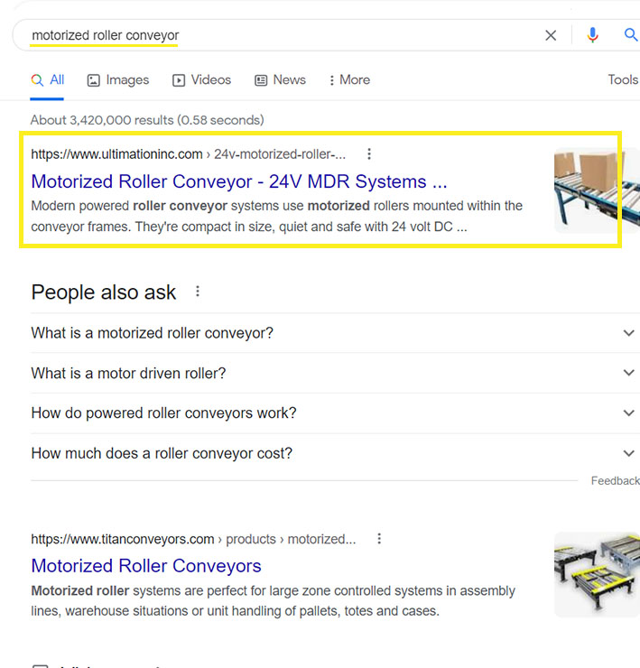Open the More search categories menu
Image resolution: width=640 pixels, height=668 pixels.
(349, 80)
